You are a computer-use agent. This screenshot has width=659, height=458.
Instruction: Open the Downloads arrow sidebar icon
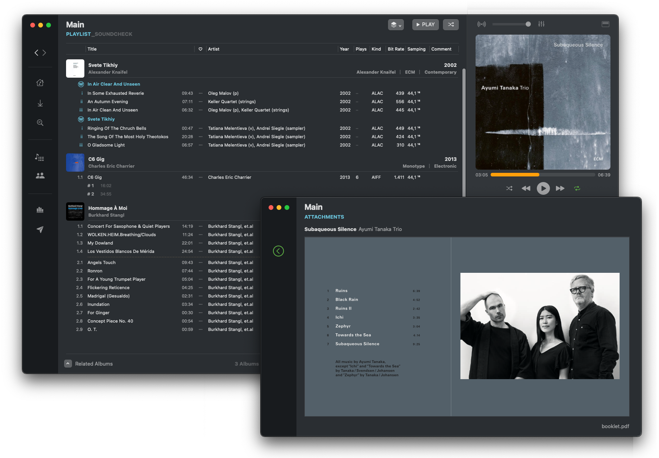click(x=40, y=103)
